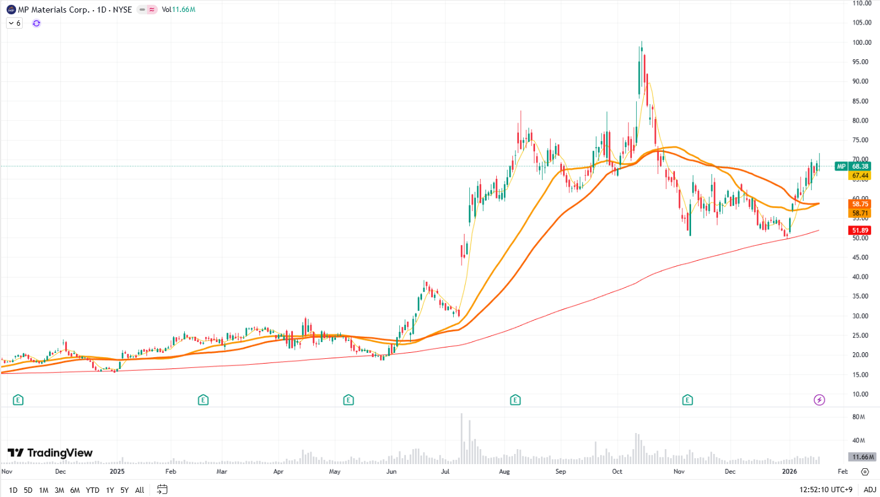Click the green MP 68.38 price label

(853, 166)
